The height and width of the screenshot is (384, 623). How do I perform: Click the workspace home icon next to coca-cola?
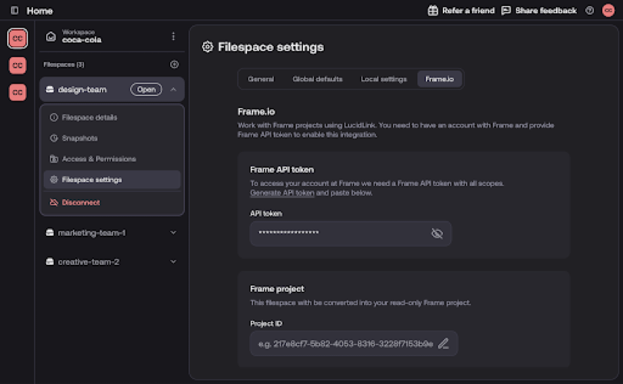[51, 37]
